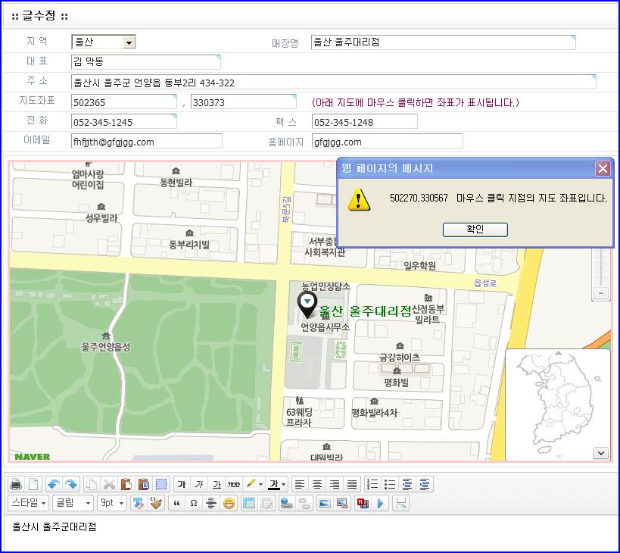
Task: Click the undo arrow icon
Action: pos(53,484)
